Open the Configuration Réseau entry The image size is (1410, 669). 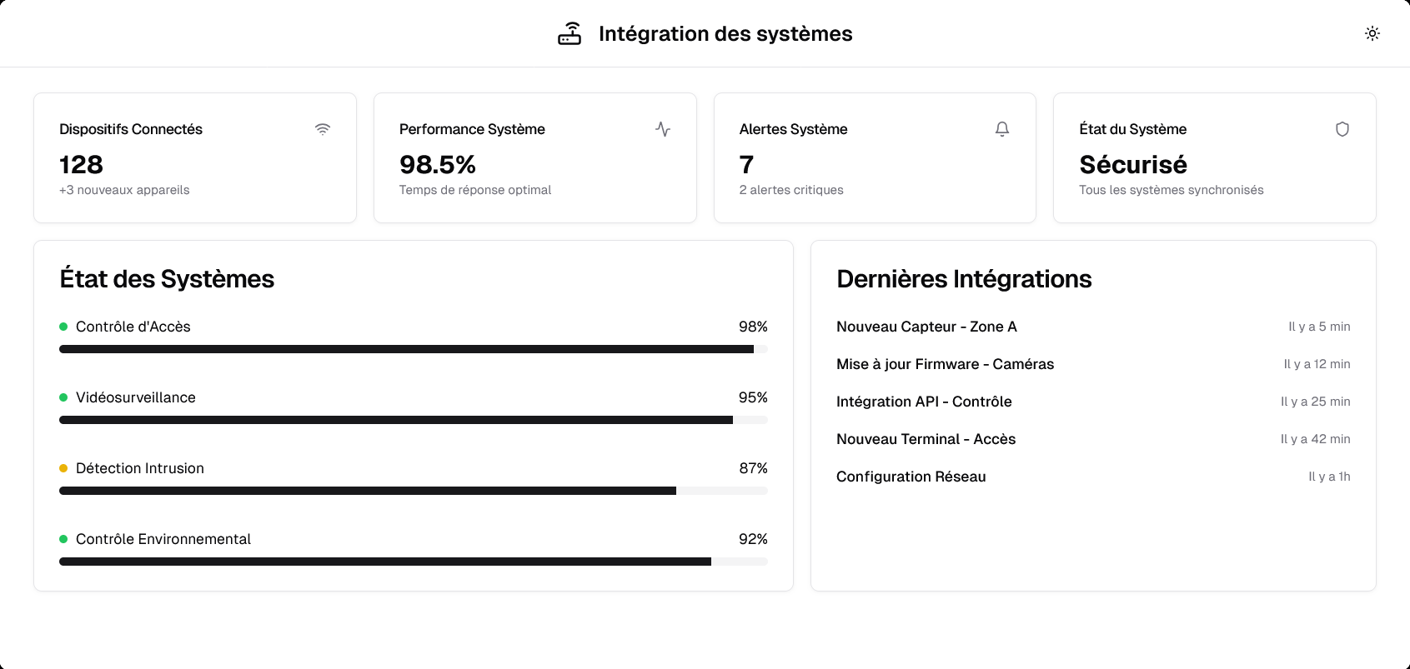pyautogui.click(x=1093, y=477)
